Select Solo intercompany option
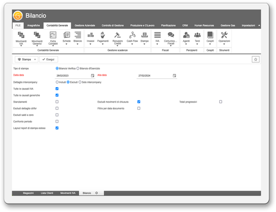Screen dimensions: 276x212 [x=80, y=82]
